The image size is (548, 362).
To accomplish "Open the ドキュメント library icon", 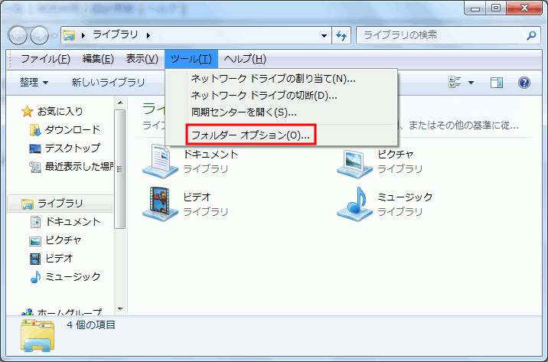I will click(x=160, y=161).
